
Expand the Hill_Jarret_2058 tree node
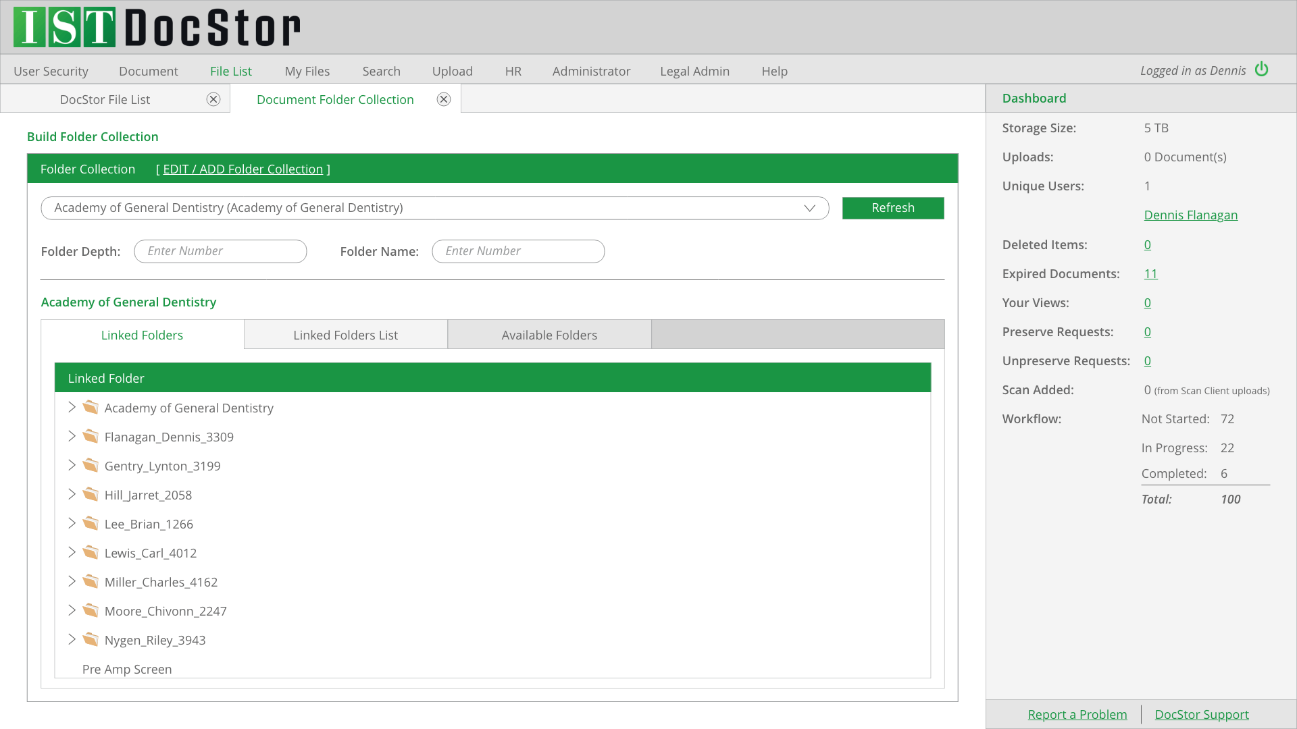coord(72,494)
